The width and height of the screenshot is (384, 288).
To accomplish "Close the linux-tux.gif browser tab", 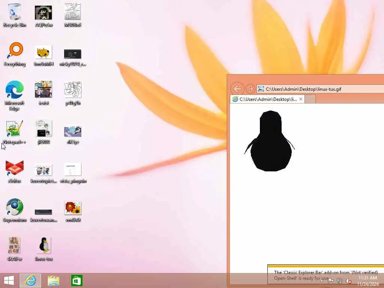I will tap(300, 99).
